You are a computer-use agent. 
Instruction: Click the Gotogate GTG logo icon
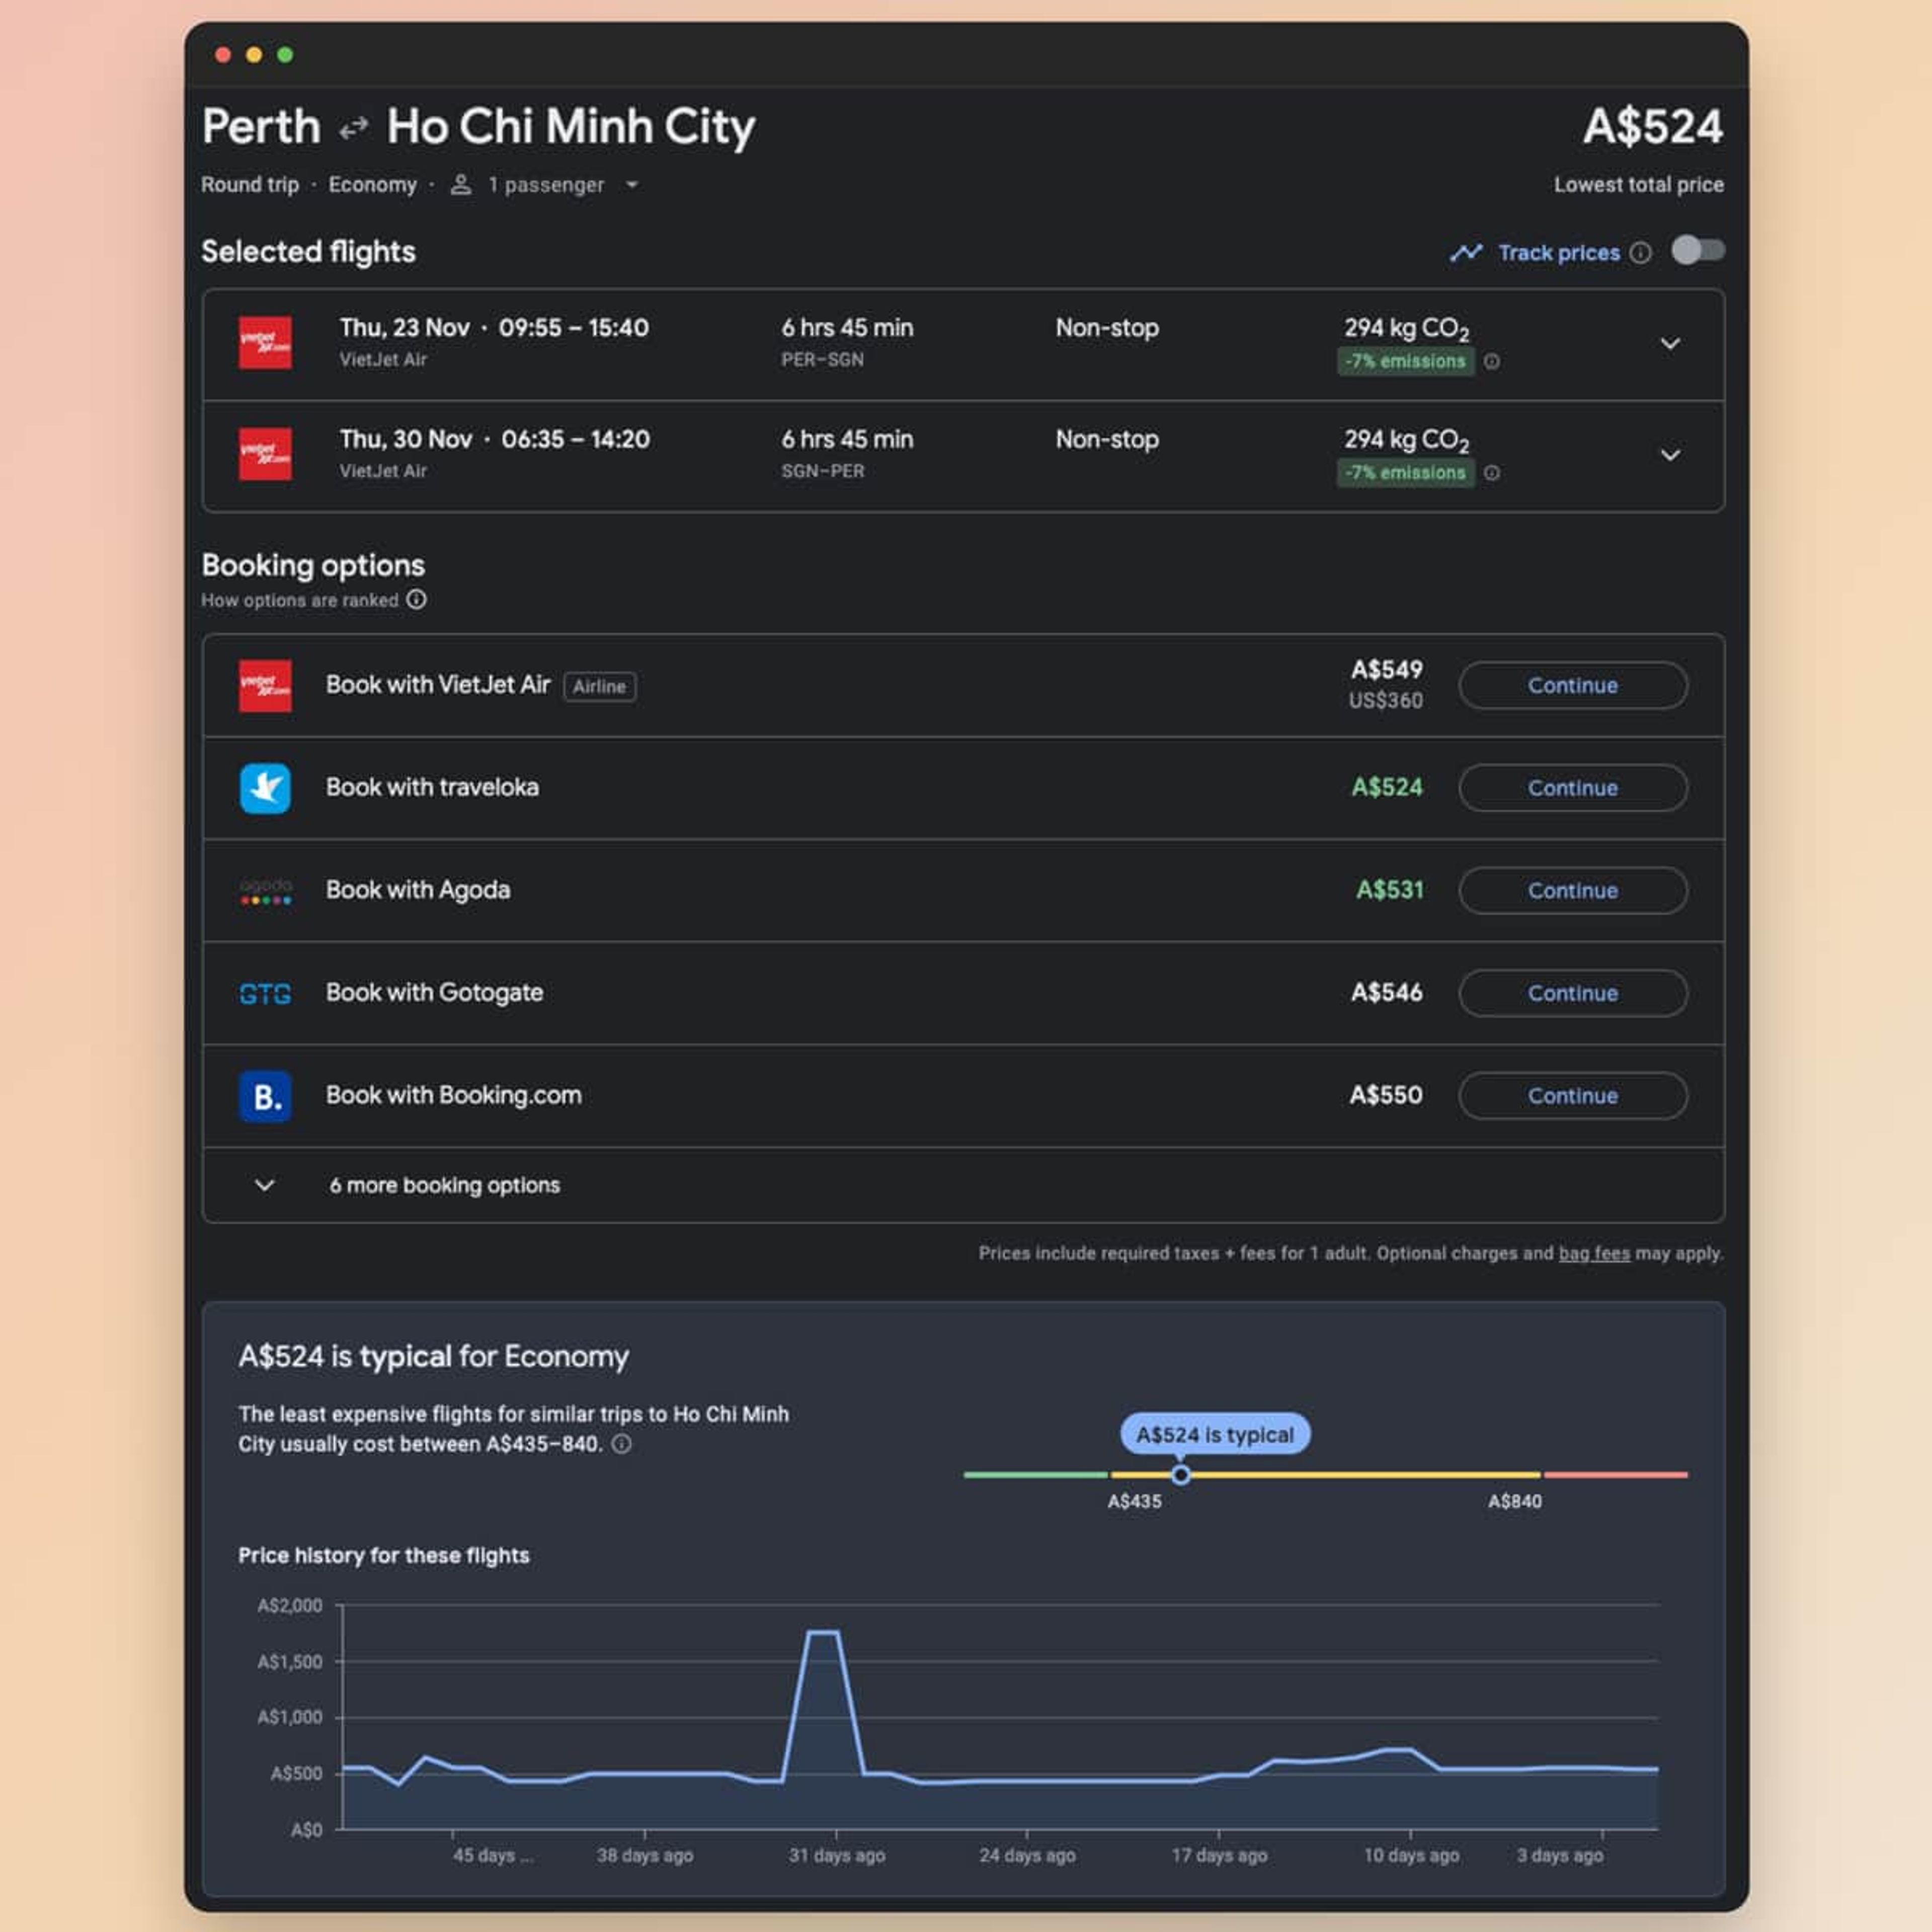265,993
